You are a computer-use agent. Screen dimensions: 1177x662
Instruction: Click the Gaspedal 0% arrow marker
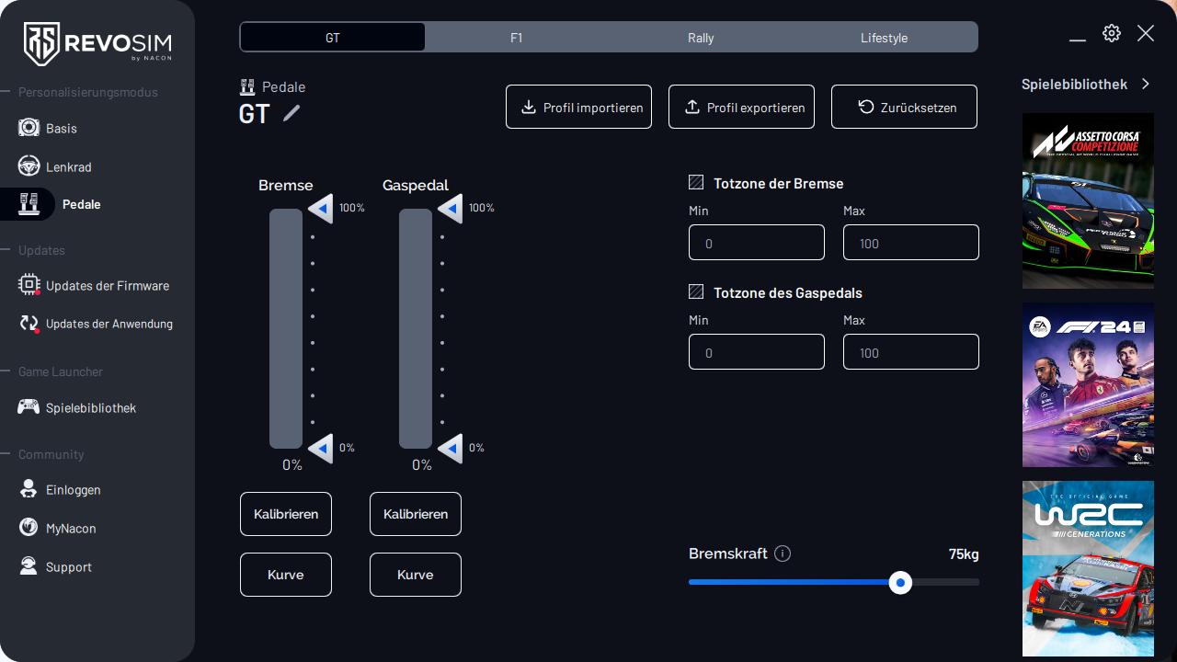(451, 449)
